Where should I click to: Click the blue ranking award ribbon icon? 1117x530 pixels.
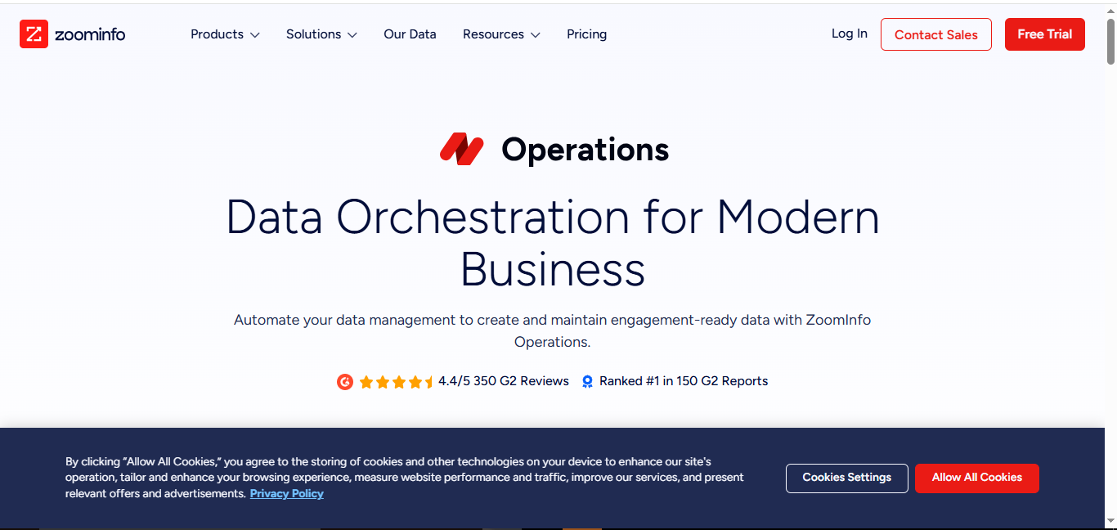point(587,381)
